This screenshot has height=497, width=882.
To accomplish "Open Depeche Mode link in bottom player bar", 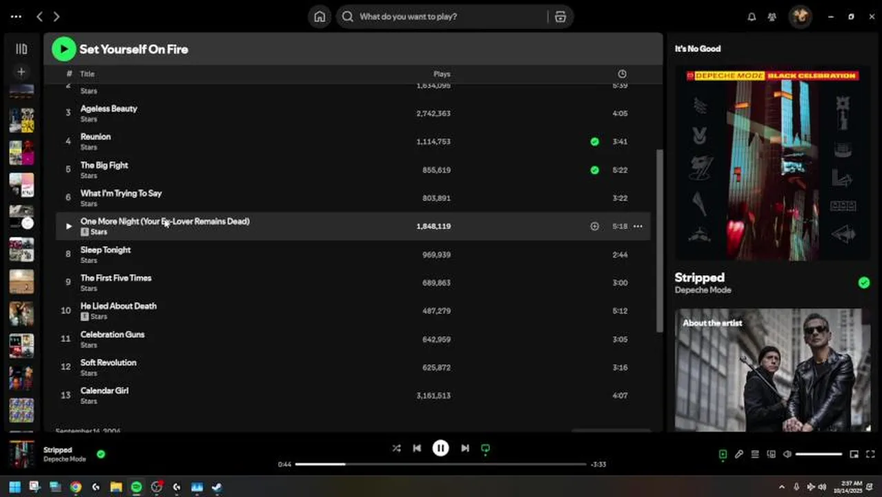I will coord(65,459).
